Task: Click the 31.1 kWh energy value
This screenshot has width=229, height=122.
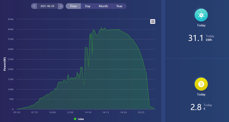Action: pos(196,38)
